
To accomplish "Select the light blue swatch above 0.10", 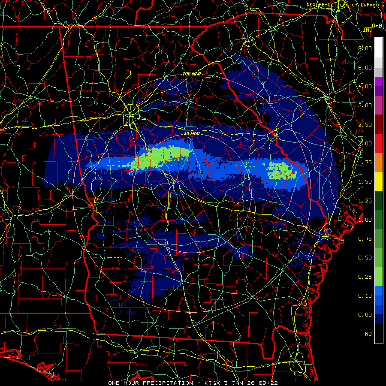I will 379,291.
